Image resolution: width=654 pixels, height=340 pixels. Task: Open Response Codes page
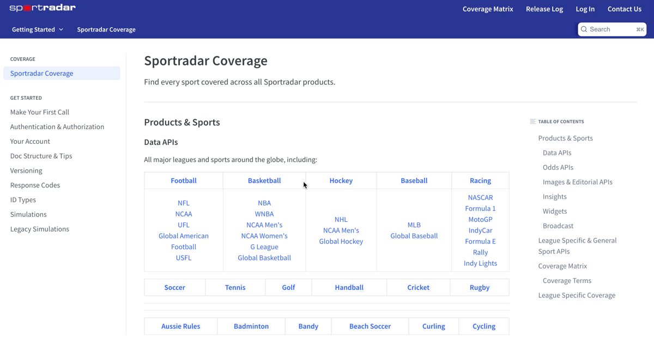[x=35, y=185]
